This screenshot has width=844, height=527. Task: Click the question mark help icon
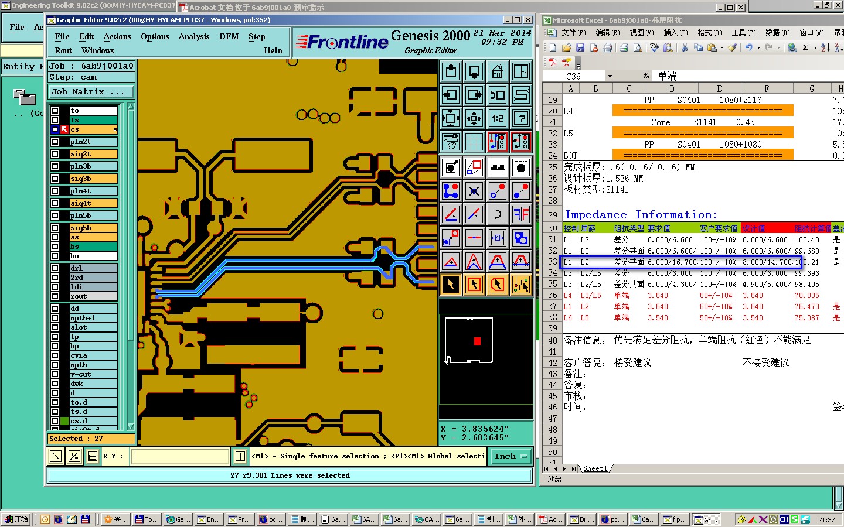tap(520, 118)
